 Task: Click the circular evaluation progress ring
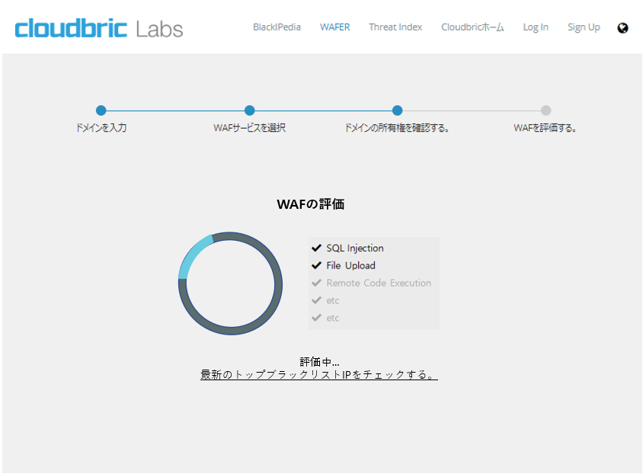pyautogui.click(x=230, y=283)
